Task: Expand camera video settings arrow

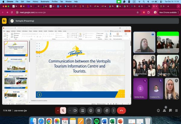Action: (70, 110)
